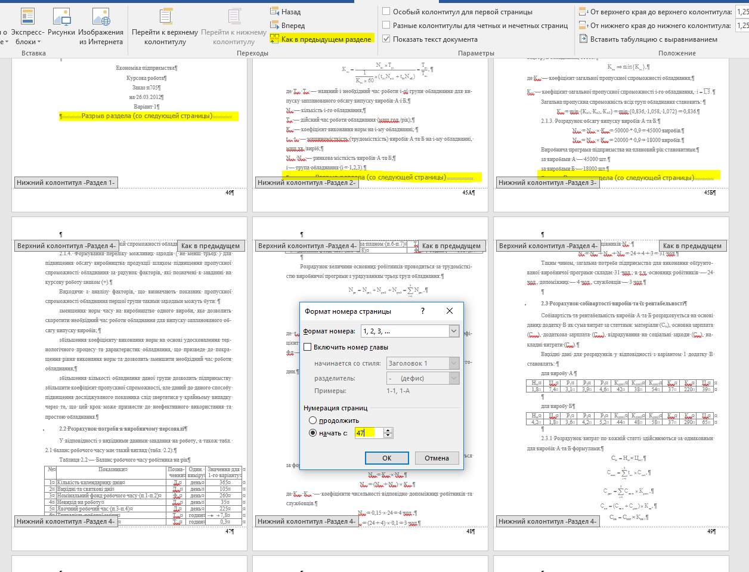This screenshot has height=572, width=749.
Task: Open the разделитель (дефис) dropdown
Action: point(454,378)
